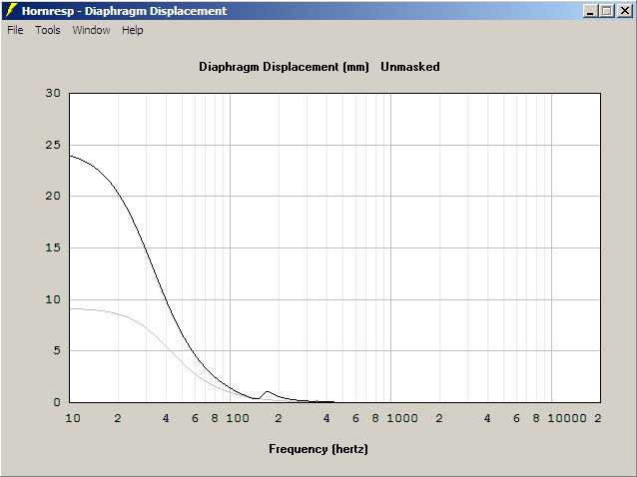Open the File menu

(x=15, y=30)
